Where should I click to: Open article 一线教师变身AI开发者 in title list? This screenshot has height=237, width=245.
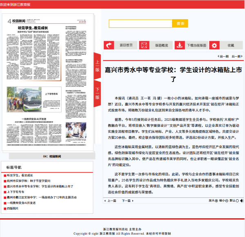coord(21,203)
